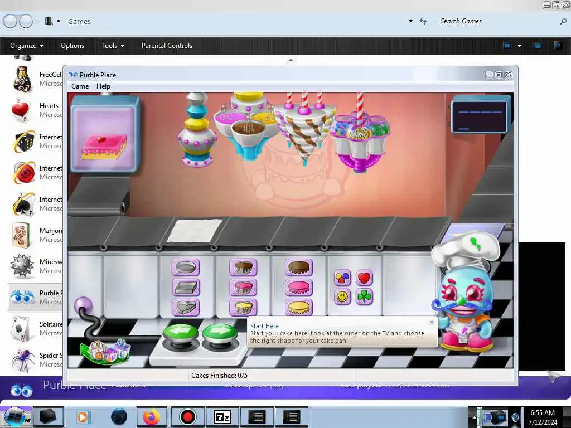Image resolution: width=571 pixels, height=428 pixels.
Task: Select the square cake pan
Action: (185, 288)
